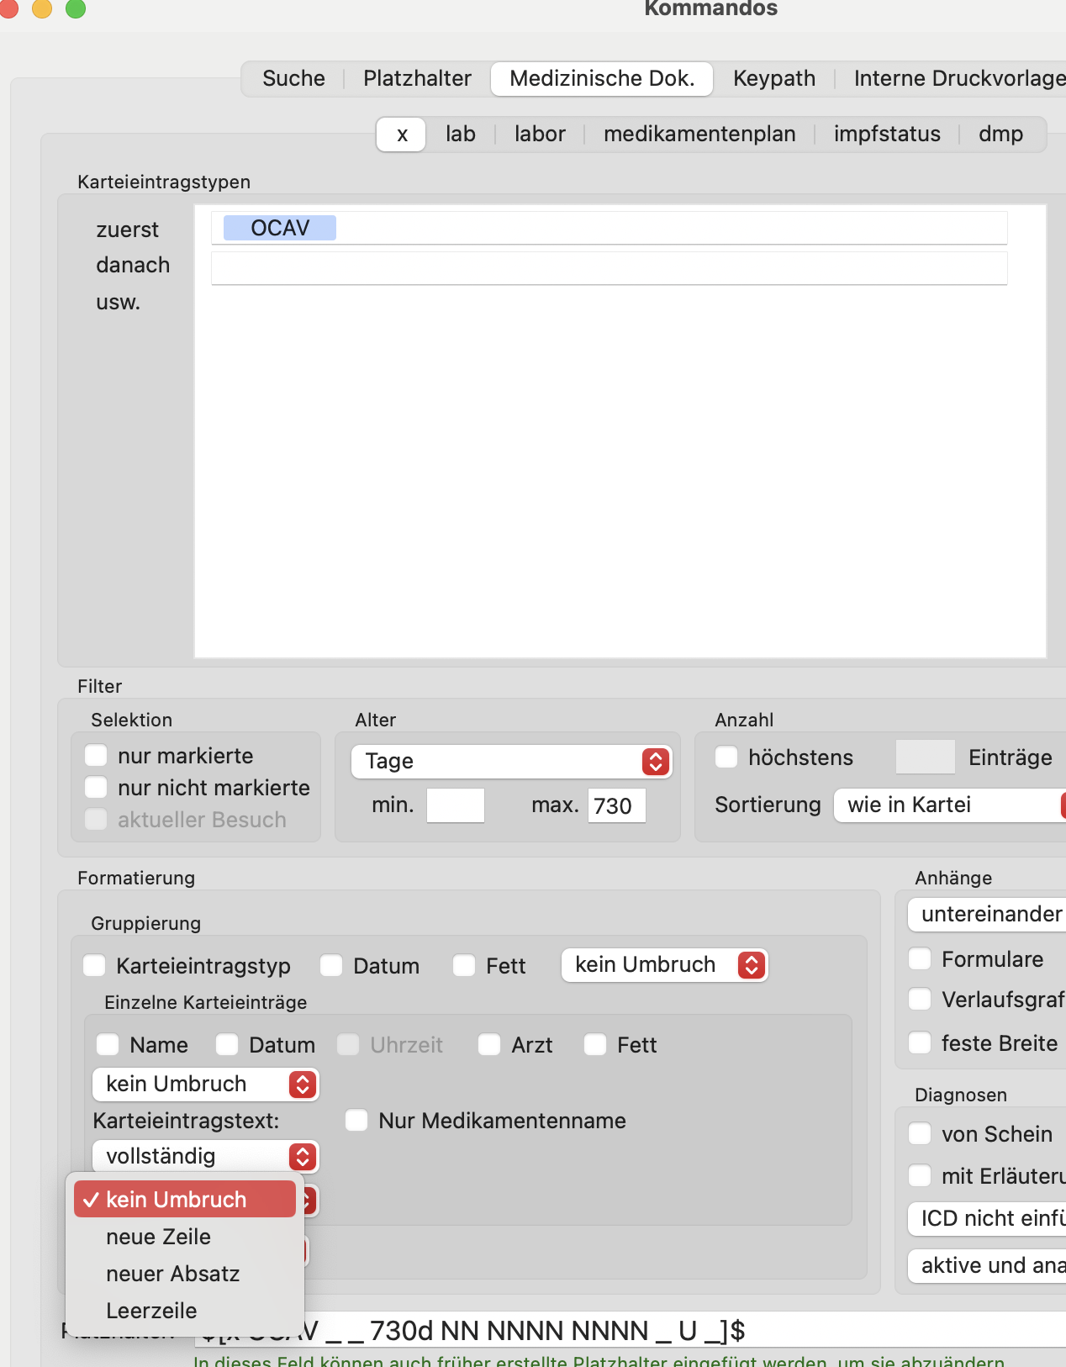Viewport: 1066px width, 1367px height.
Task: Pick neuer Absatz in the popup menu
Action: click(x=185, y=1274)
